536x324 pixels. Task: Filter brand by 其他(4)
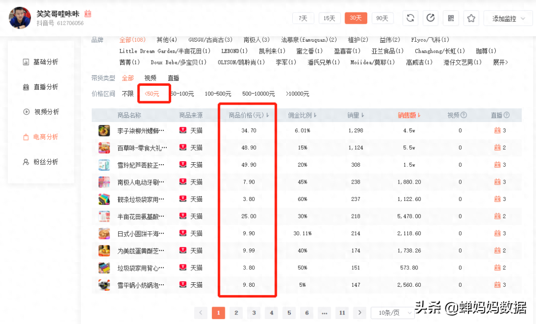pos(167,40)
